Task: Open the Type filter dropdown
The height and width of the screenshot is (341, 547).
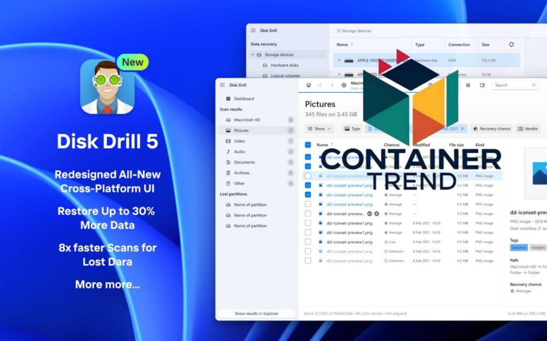Action: pos(353,129)
